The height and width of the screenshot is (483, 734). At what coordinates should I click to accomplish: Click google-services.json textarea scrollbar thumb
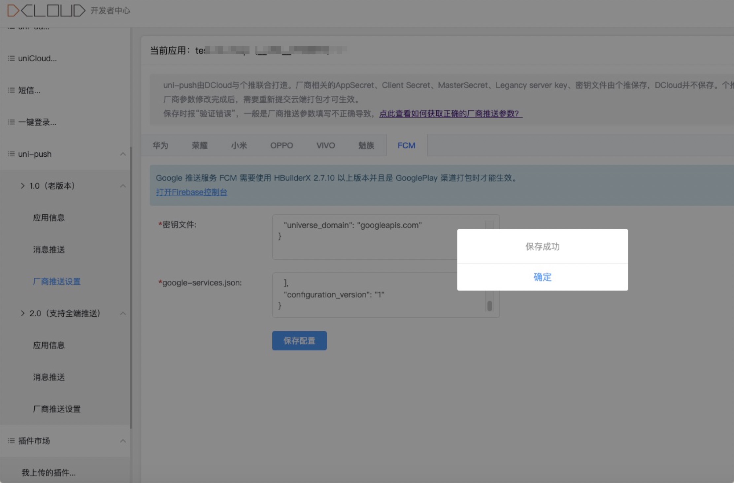click(x=489, y=306)
